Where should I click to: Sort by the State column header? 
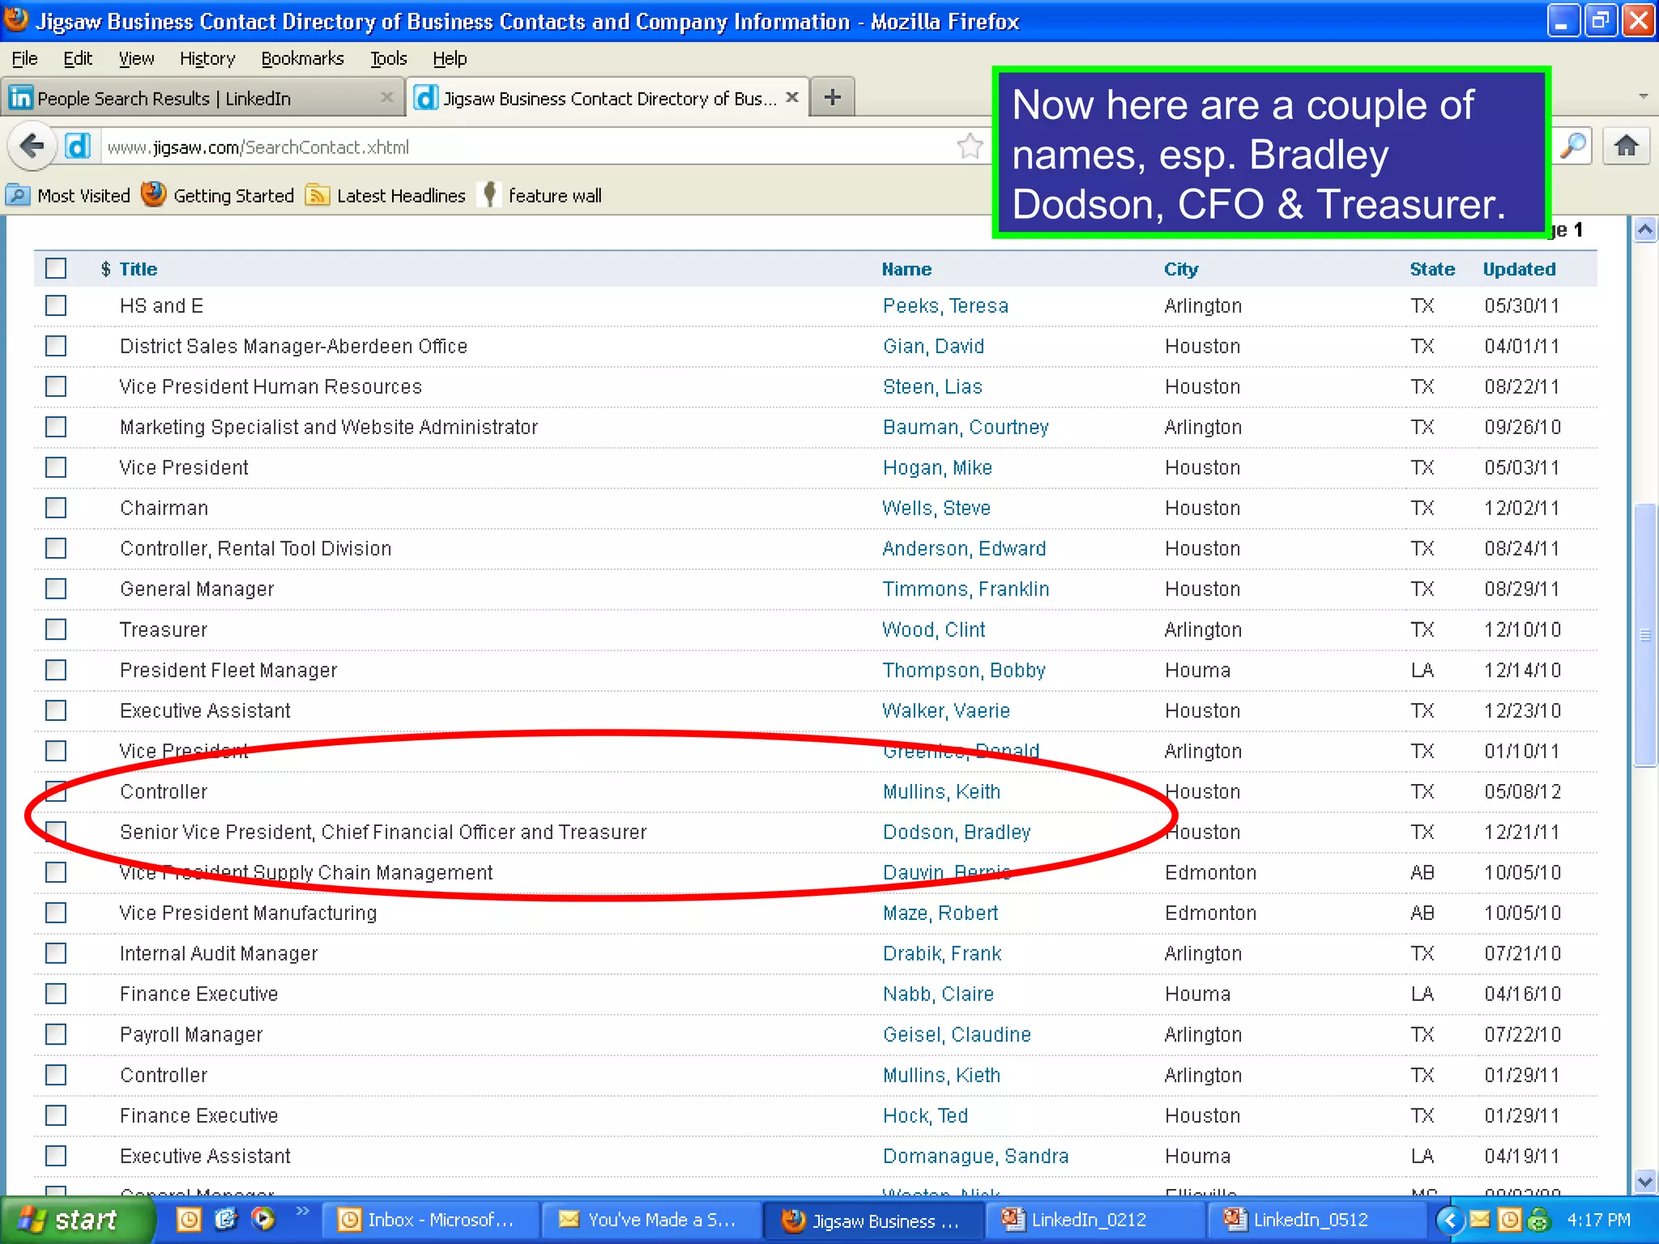click(x=1432, y=269)
